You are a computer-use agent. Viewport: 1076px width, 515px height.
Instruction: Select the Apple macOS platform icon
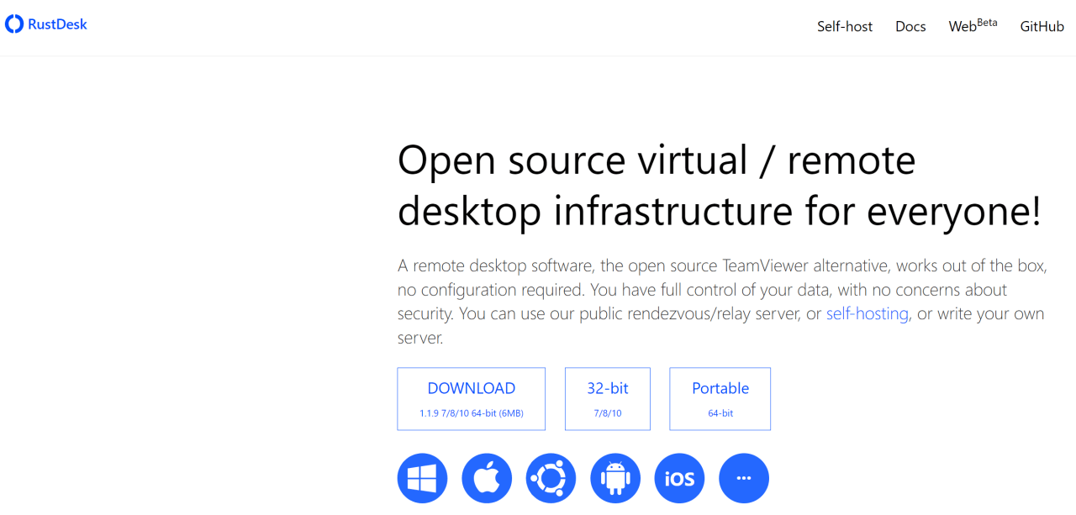(x=487, y=478)
